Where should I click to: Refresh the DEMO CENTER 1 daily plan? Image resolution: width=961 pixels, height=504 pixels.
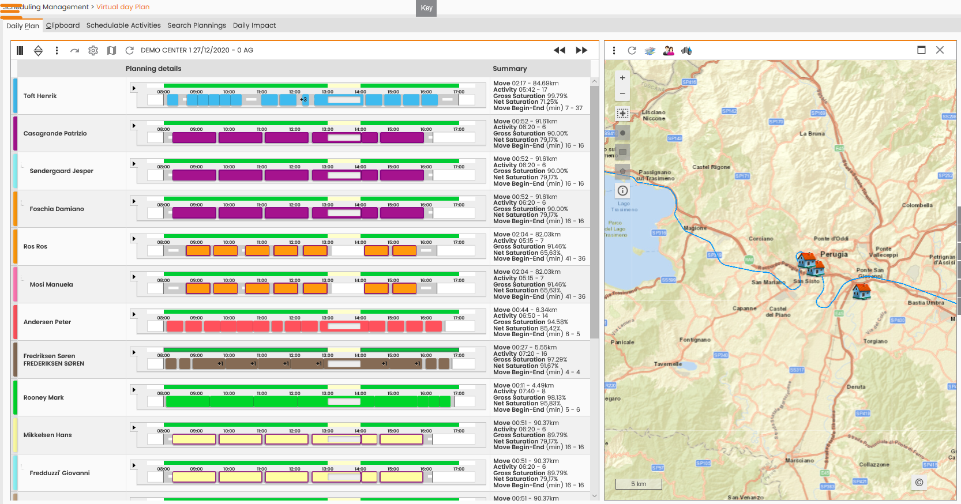coord(129,50)
